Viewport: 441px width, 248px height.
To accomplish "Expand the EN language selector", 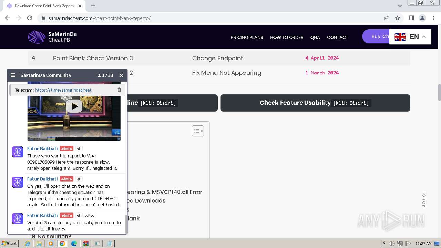I will (410, 37).
